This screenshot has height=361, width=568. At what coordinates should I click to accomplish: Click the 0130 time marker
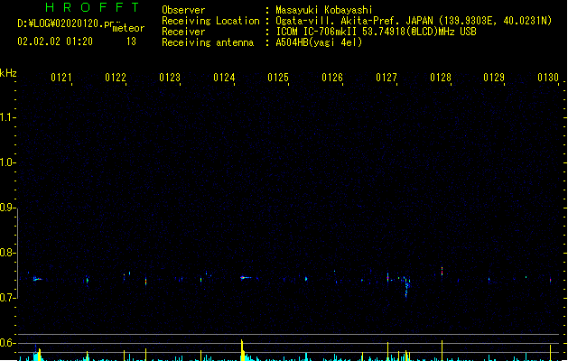548,78
